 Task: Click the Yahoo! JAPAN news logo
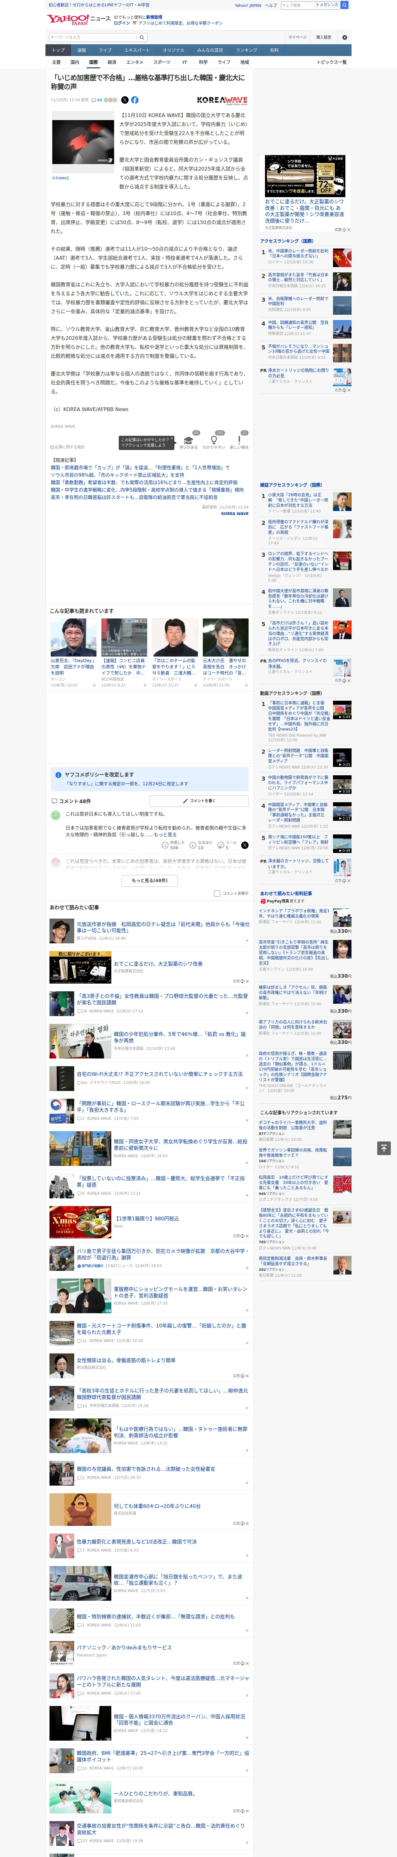[79, 19]
